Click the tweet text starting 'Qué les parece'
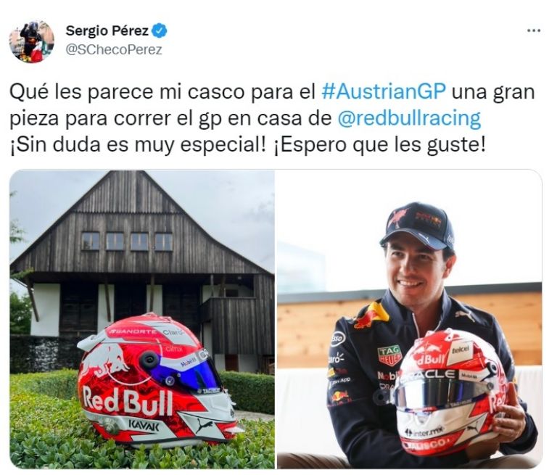Viewport: 557px width, 475px height. (272, 118)
